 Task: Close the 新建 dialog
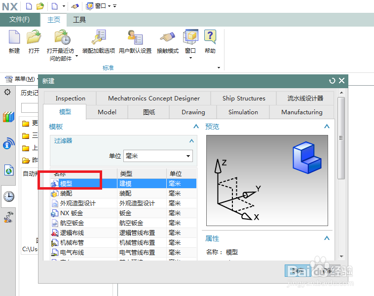[342, 81]
